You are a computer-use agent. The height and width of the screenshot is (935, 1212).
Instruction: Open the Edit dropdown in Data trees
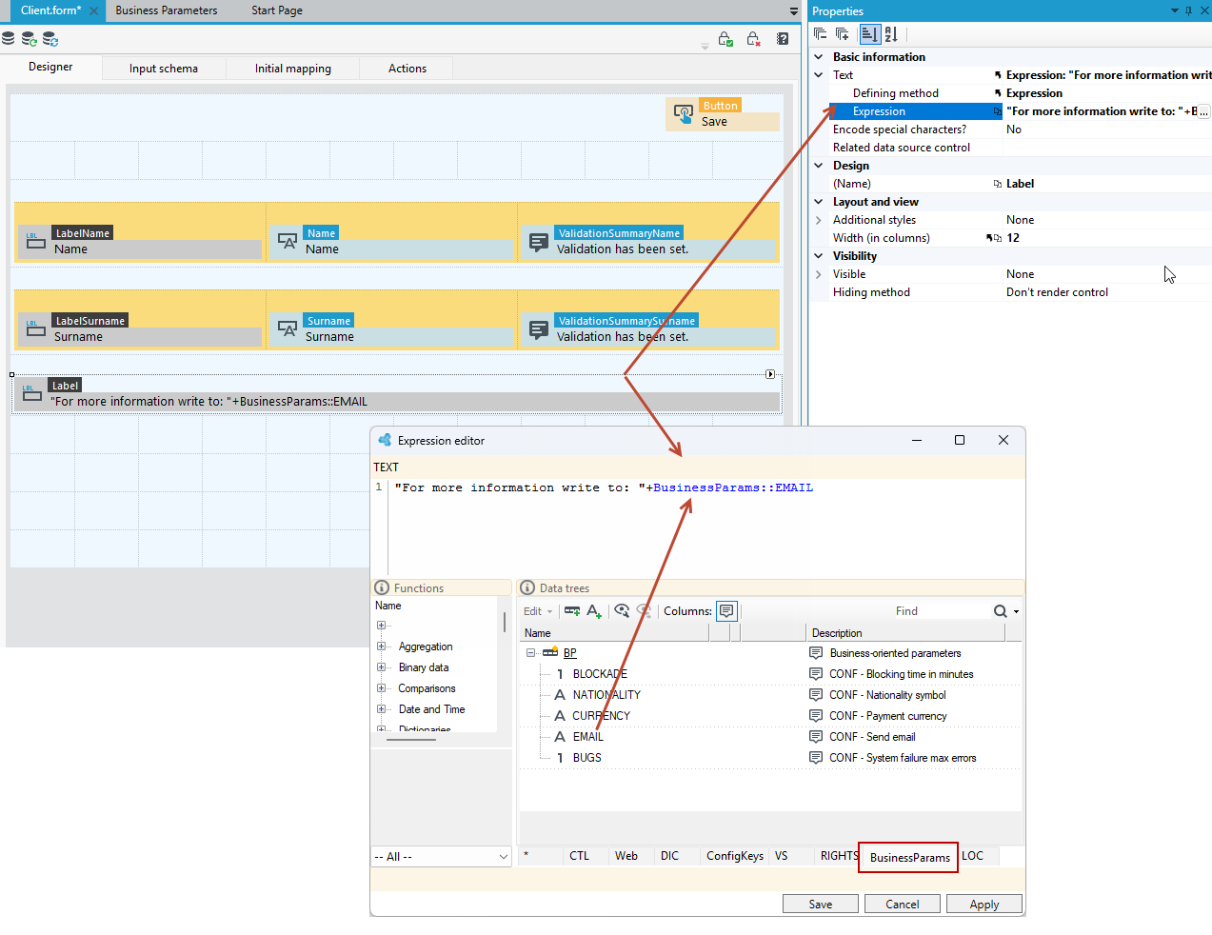(x=537, y=611)
